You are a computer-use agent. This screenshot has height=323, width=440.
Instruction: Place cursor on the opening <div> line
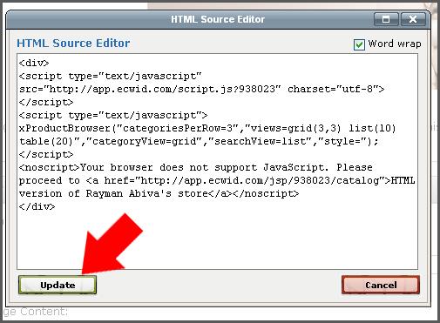(x=34, y=63)
